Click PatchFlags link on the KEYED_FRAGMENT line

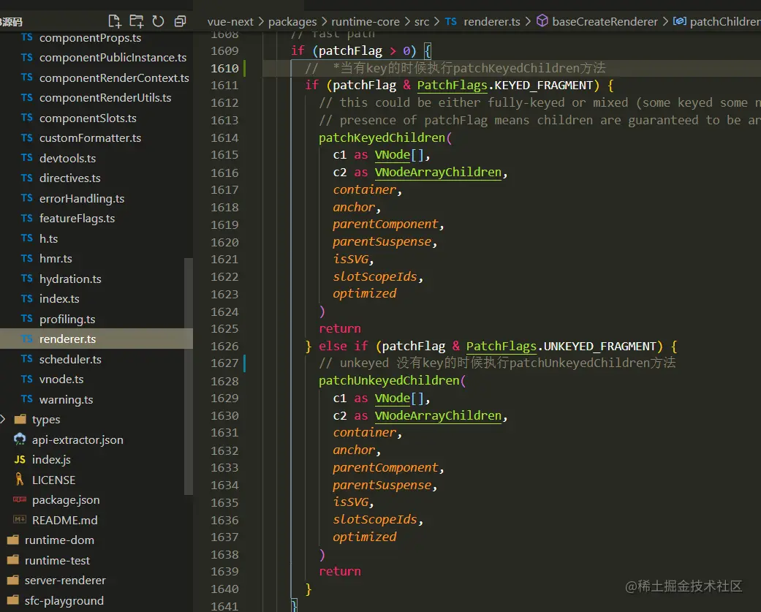pyautogui.click(x=452, y=86)
